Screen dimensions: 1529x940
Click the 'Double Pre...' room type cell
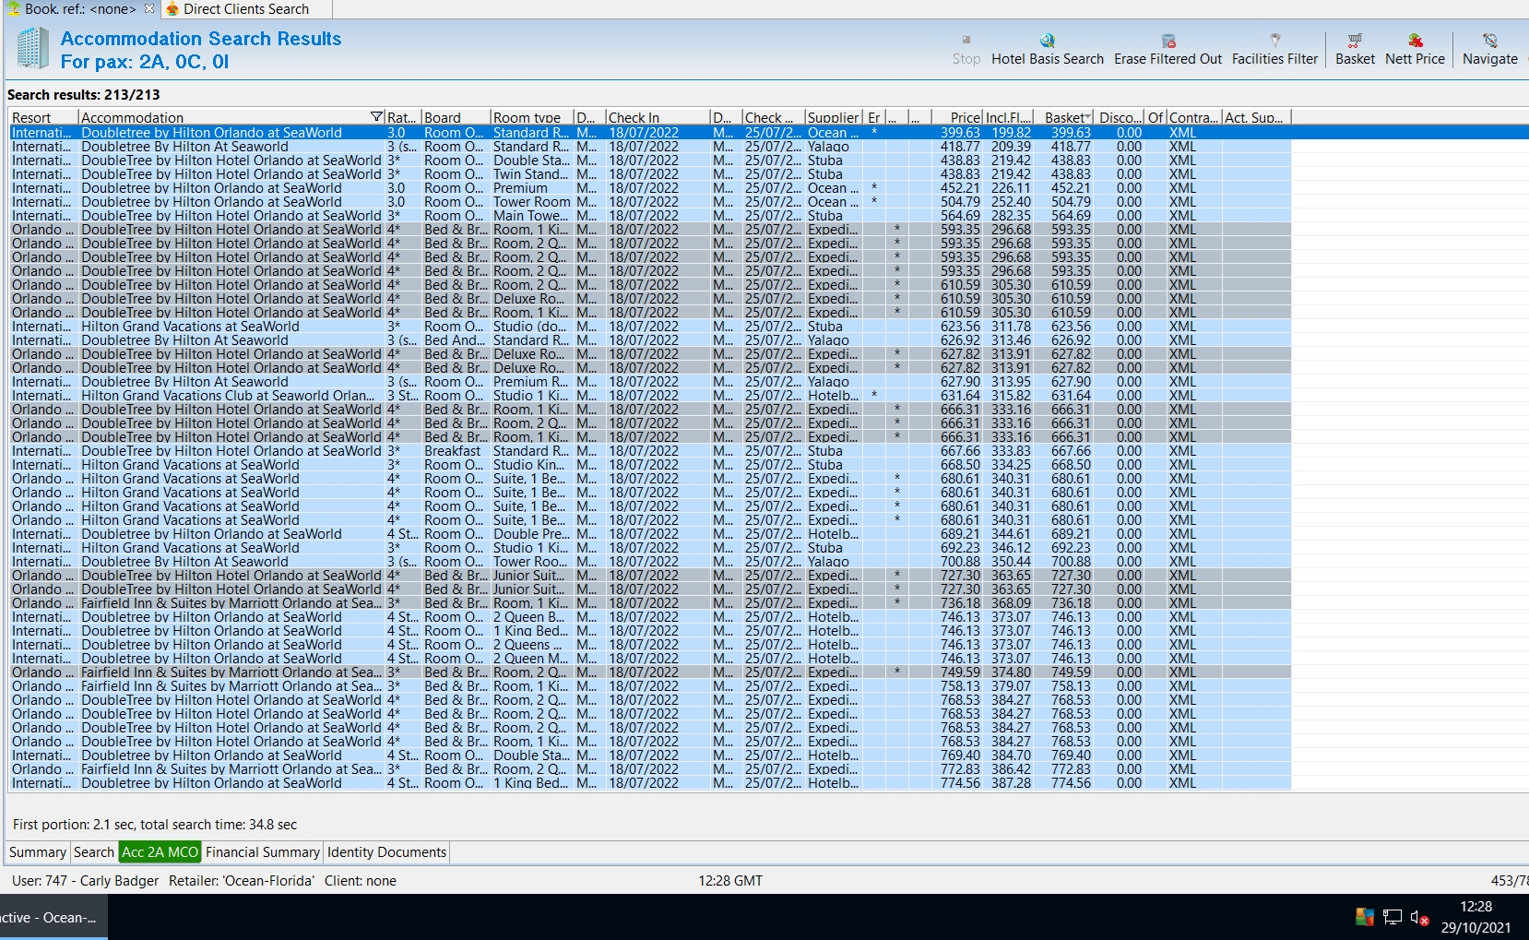click(x=530, y=534)
